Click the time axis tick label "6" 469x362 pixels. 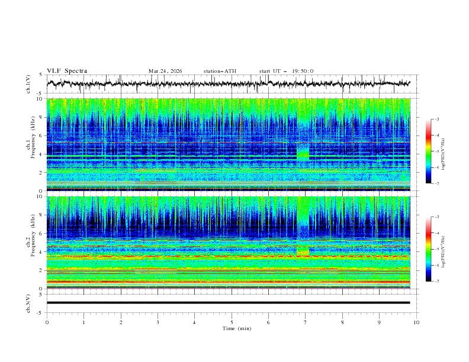click(x=268, y=322)
